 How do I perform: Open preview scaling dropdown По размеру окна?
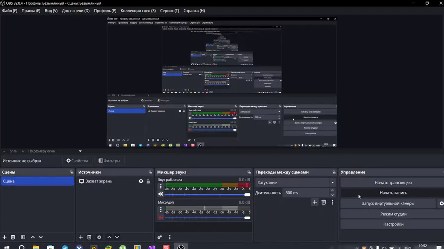[55, 151]
